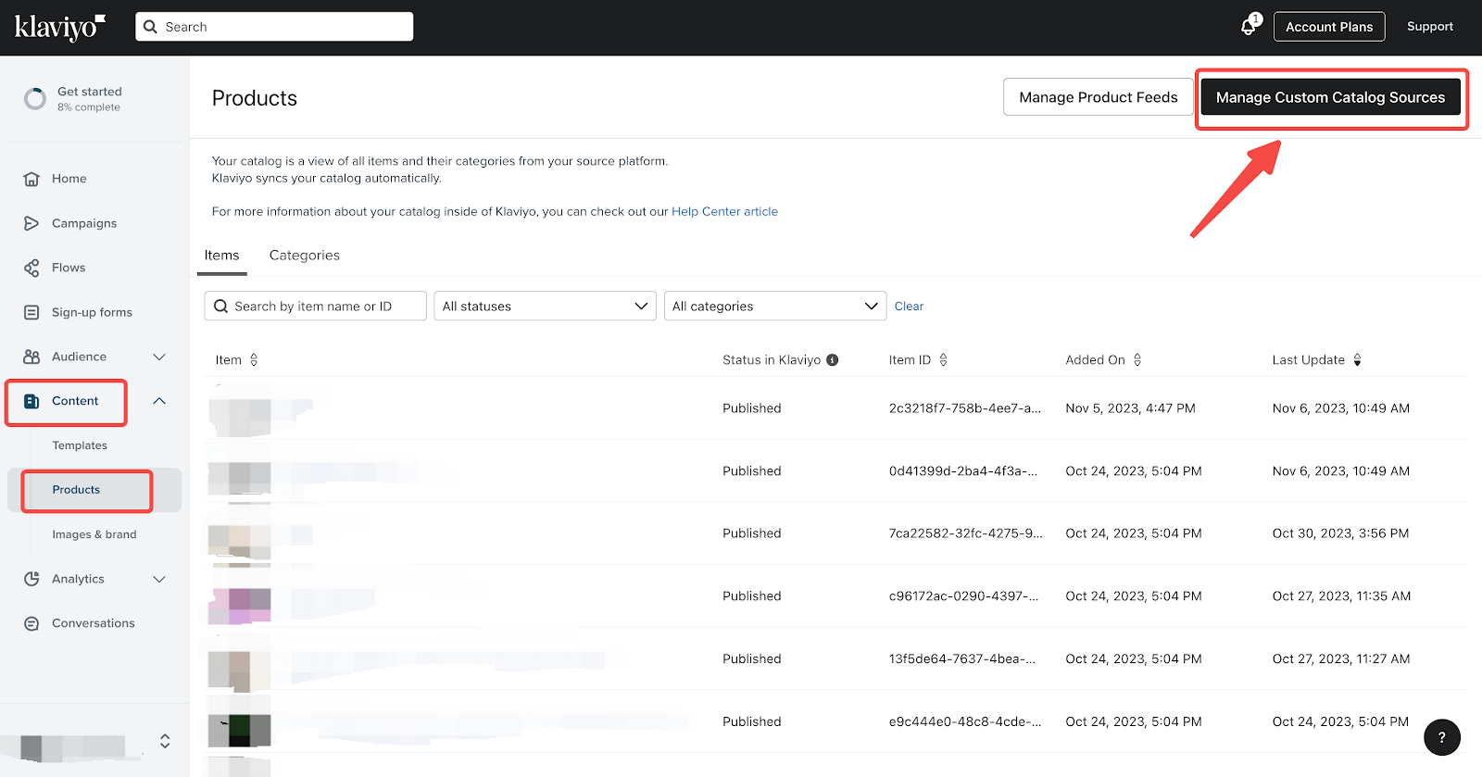Click the Home icon in sidebar
This screenshot has width=1482, height=777.
point(31,179)
